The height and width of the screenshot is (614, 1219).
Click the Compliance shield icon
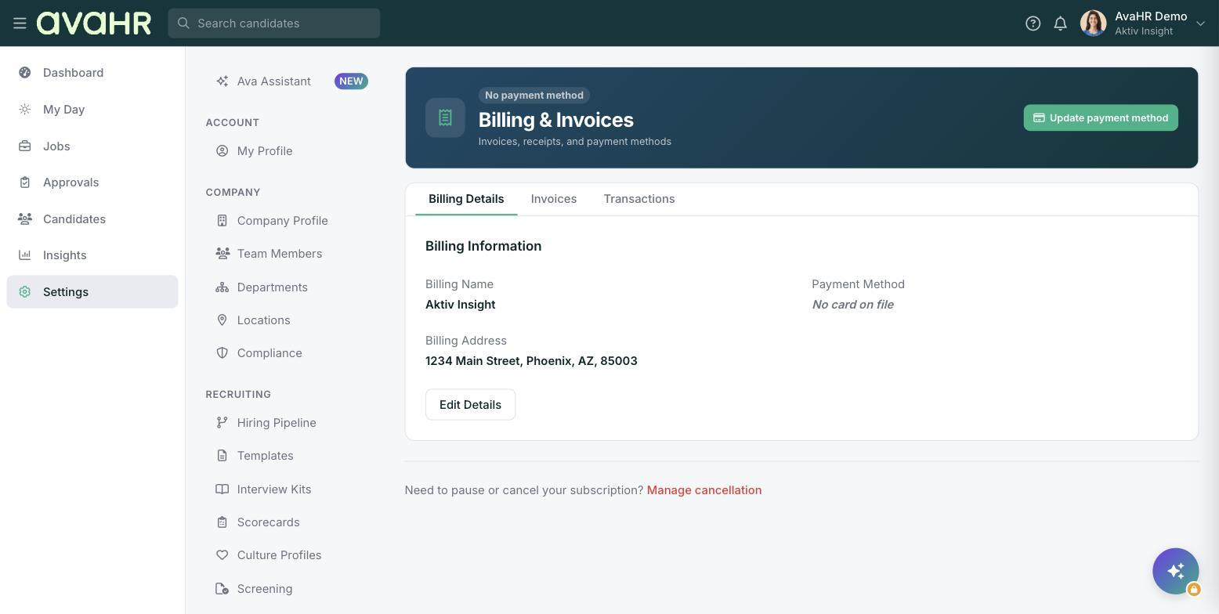222,353
